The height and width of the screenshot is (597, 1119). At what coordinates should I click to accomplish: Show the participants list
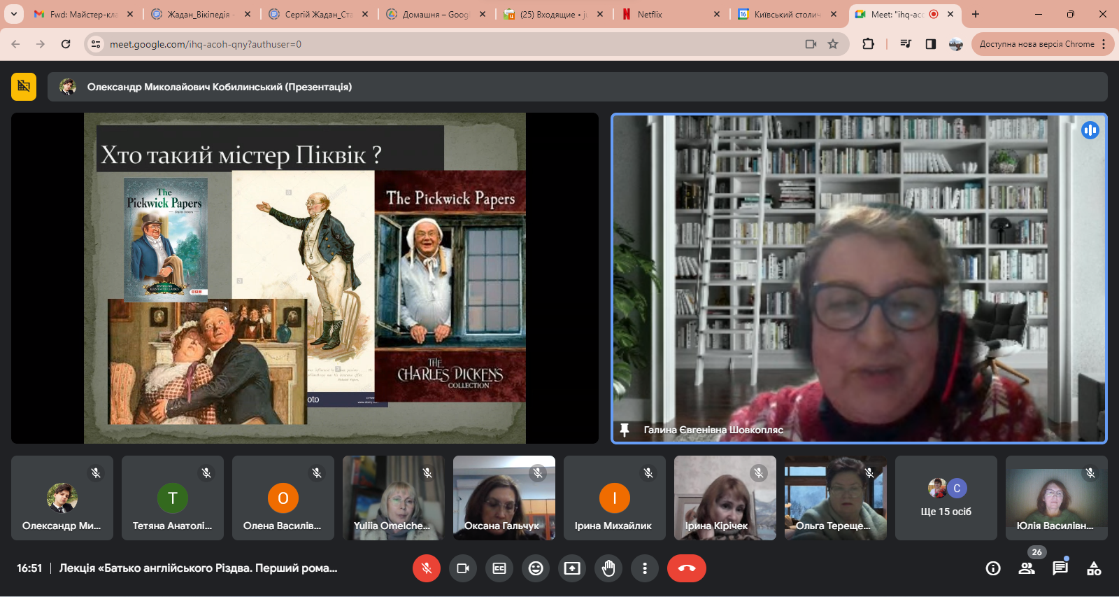[x=1027, y=568]
